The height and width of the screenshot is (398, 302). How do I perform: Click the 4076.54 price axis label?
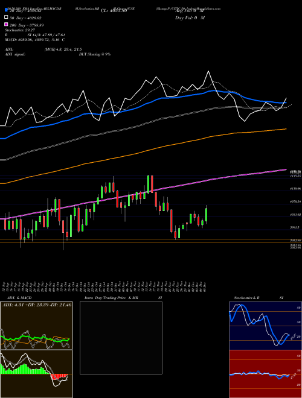pyautogui.click(x=295, y=201)
